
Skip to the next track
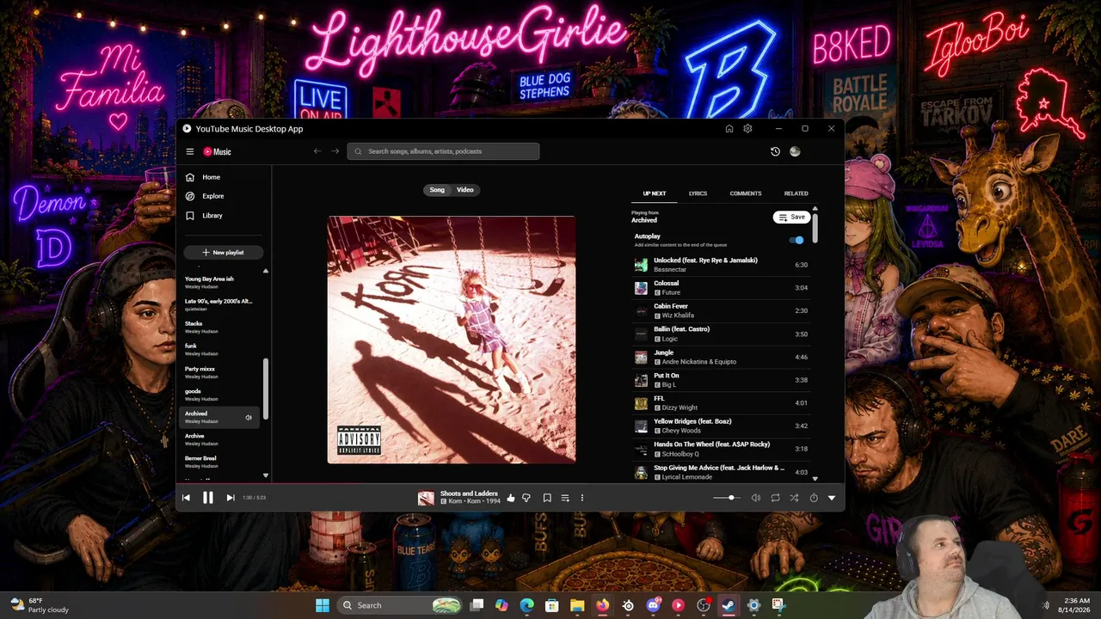click(230, 498)
